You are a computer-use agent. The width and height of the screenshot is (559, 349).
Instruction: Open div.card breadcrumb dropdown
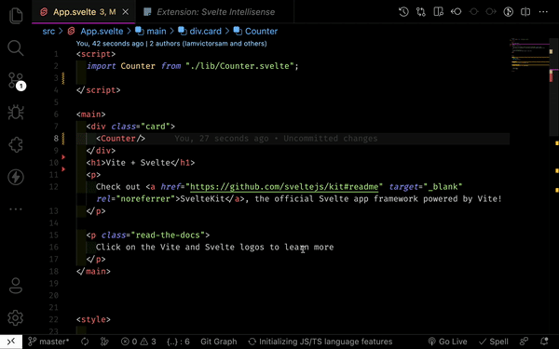pyautogui.click(x=200, y=32)
